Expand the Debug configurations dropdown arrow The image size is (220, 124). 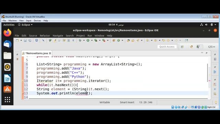pyautogui.click(x=84, y=41)
